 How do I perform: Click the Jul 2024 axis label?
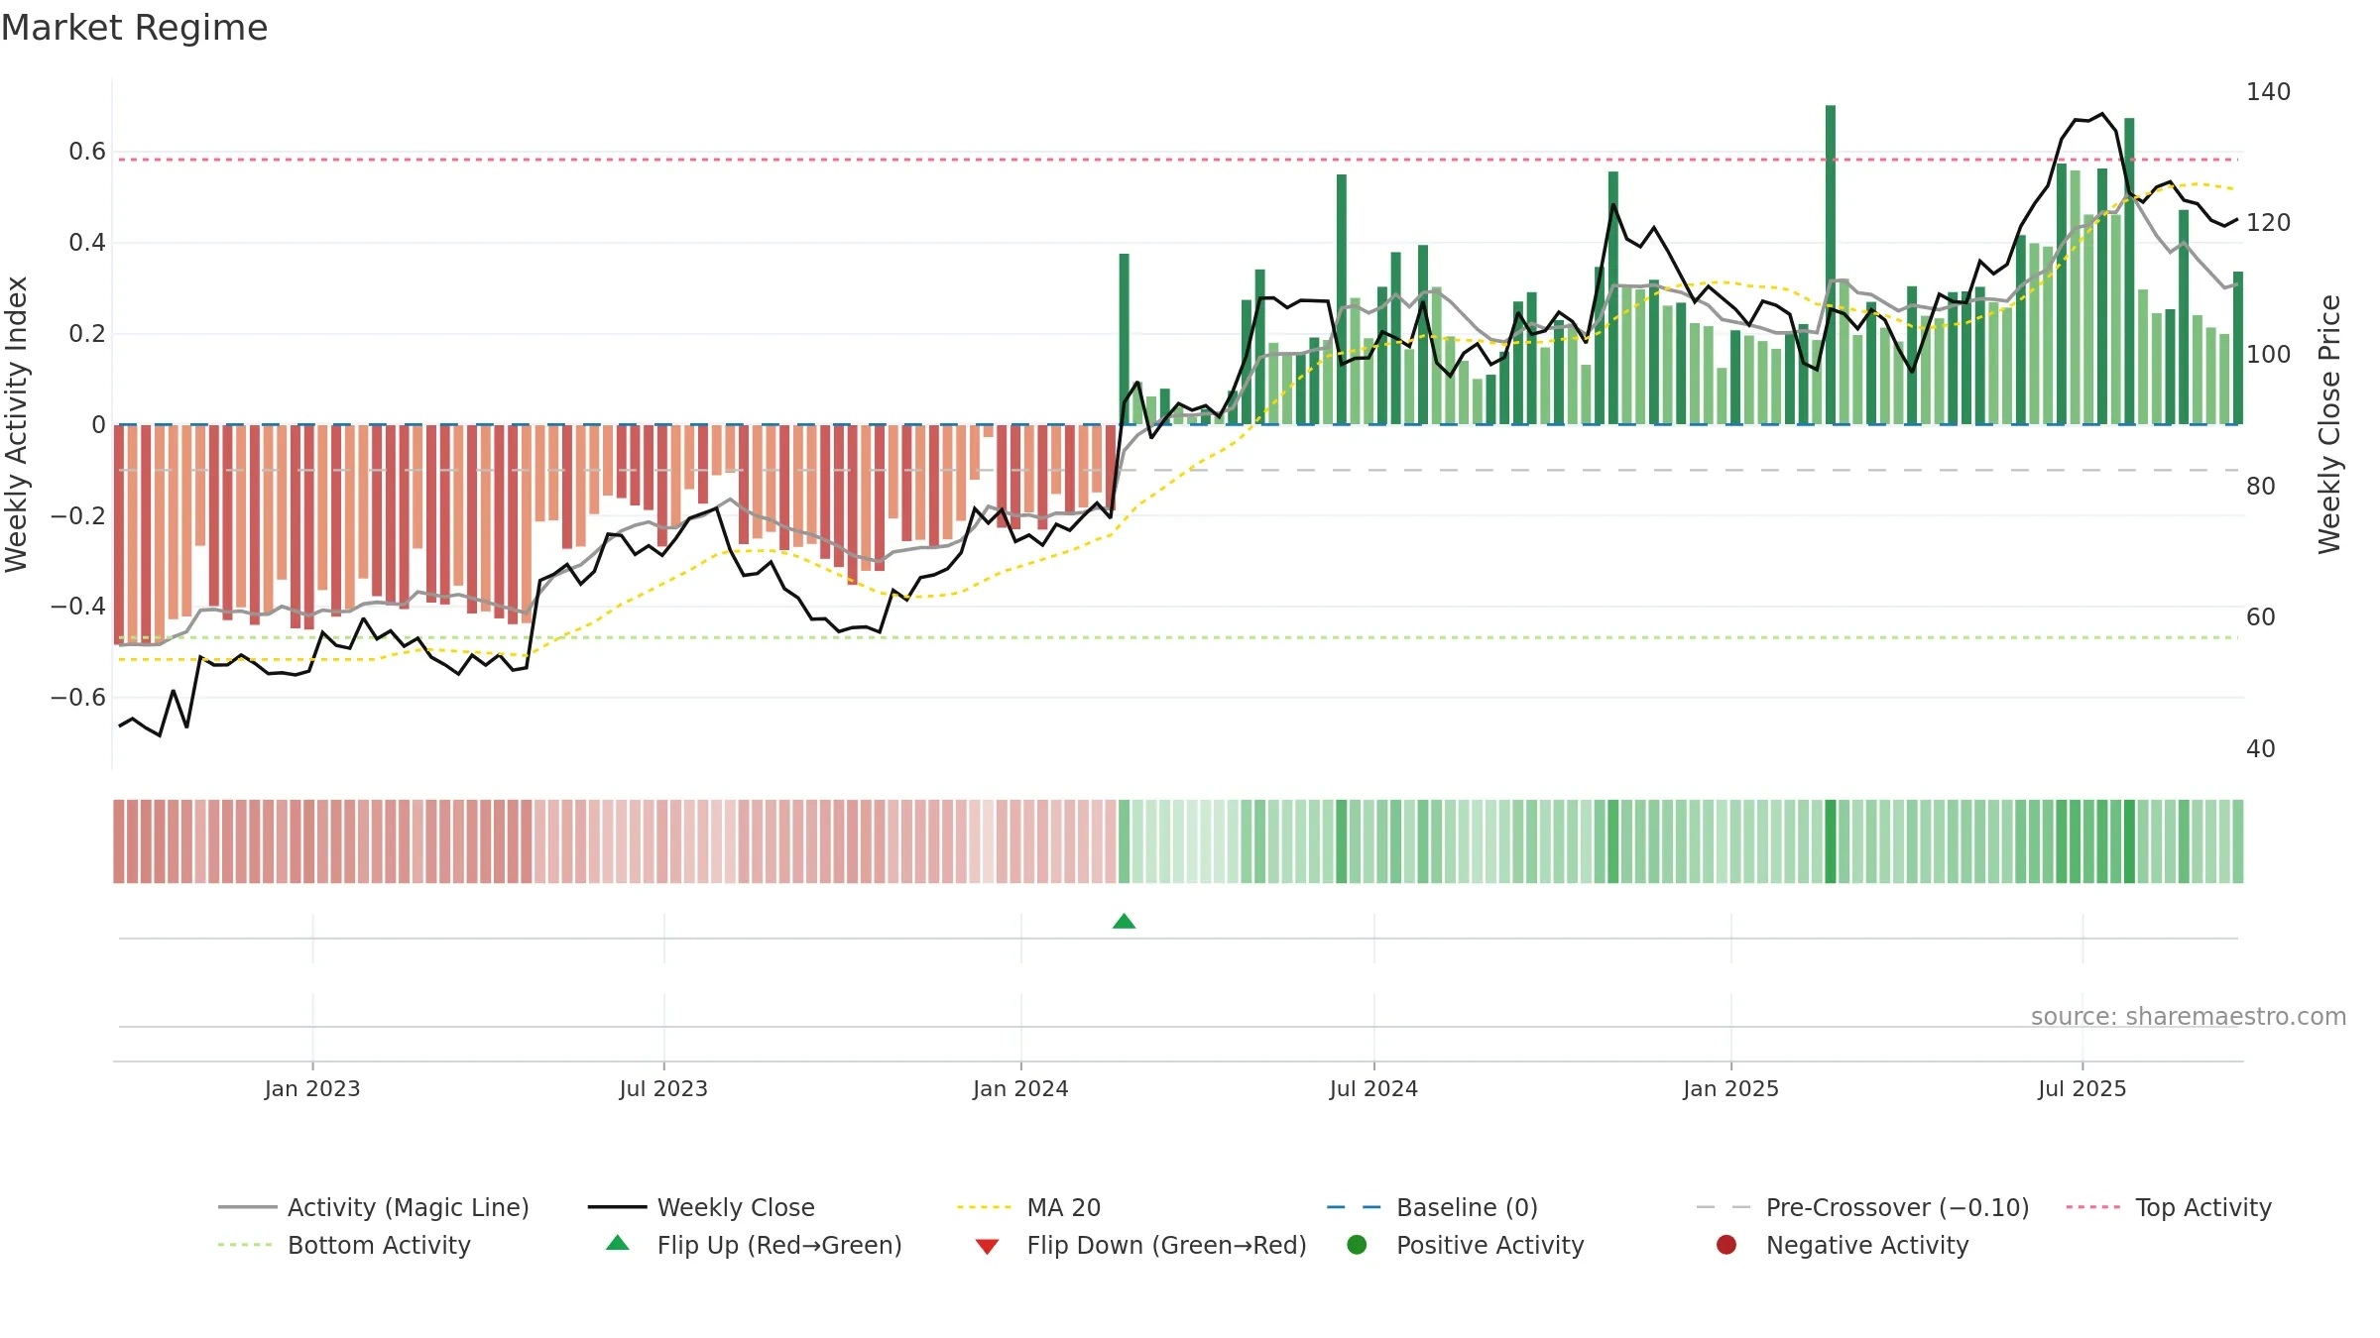[x=1373, y=1088]
